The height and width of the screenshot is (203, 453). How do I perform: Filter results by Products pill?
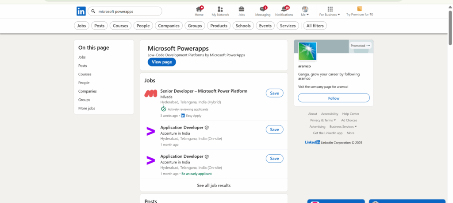coord(219,26)
